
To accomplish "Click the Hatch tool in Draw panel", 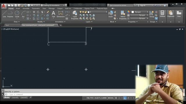I will click(28, 18).
